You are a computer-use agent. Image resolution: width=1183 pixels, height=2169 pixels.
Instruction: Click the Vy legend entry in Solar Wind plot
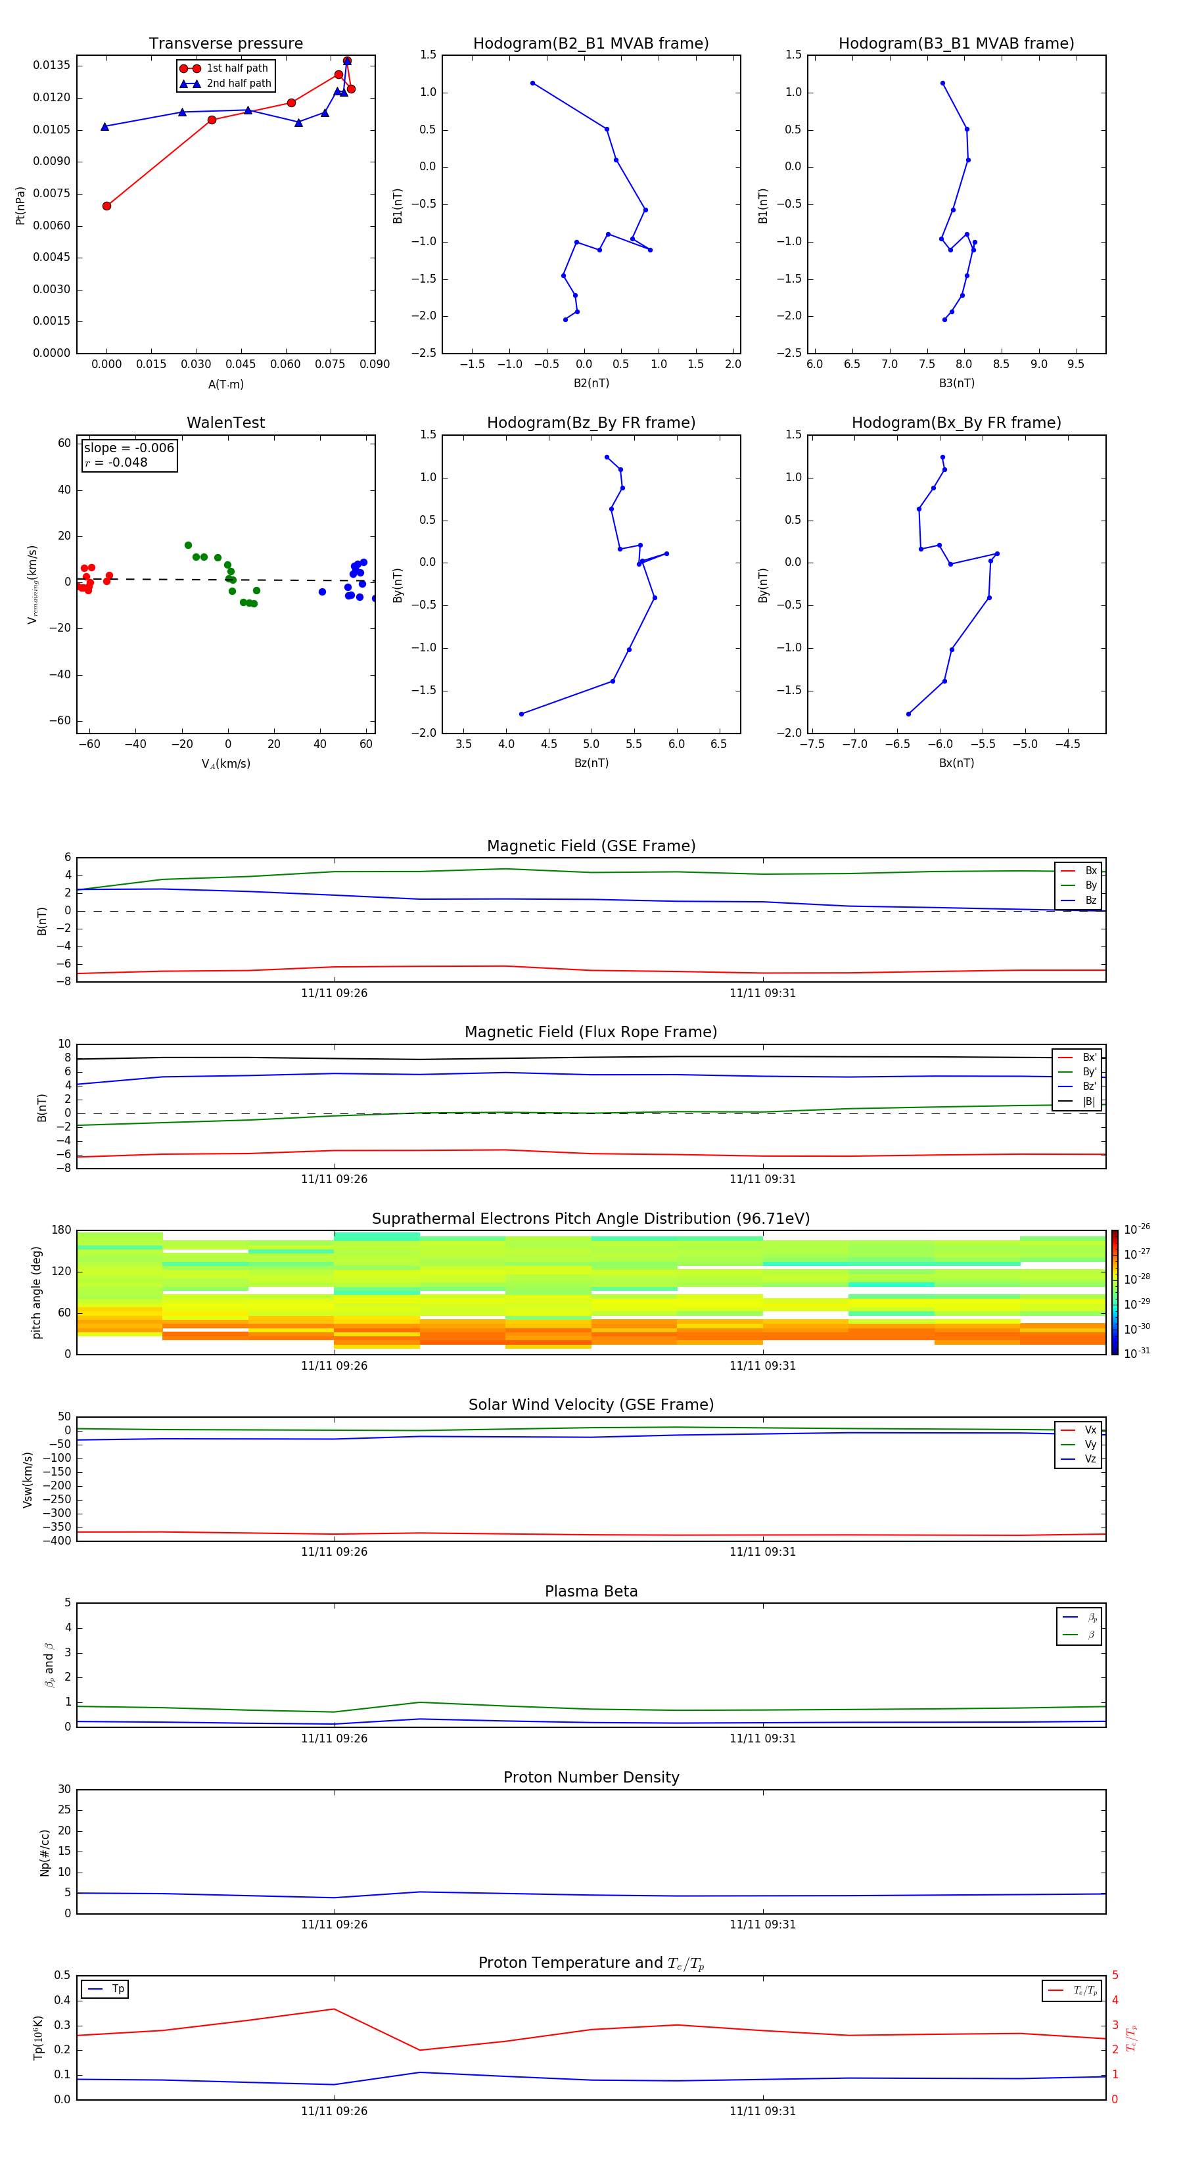(1079, 1445)
